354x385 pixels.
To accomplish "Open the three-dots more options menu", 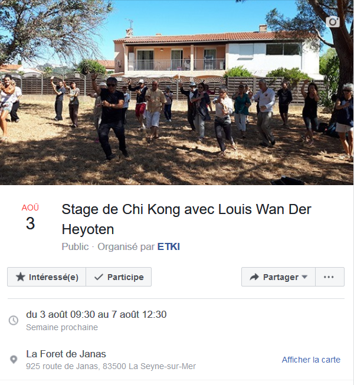I will (330, 277).
